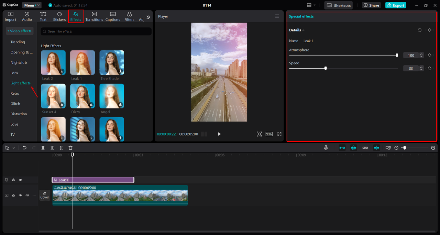The image size is (440, 235).
Task: Click the Delete right trim tool
Action: pyautogui.click(x=61, y=148)
